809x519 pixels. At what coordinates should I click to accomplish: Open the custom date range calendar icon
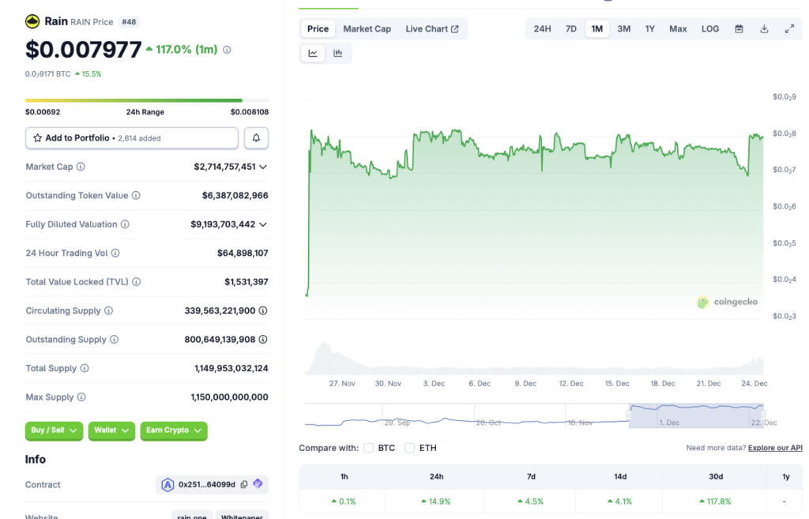click(x=739, y=28)
